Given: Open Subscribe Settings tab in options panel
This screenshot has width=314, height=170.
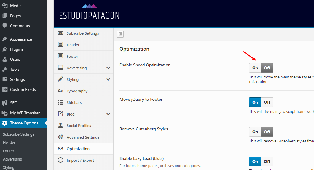Looking at the screenshot, I should tap(84, 33).
